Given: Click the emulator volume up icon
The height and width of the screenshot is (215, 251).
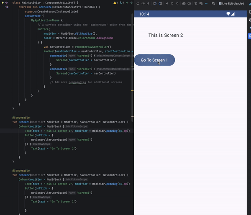Looking at the screenshot, I should point(143,4).
